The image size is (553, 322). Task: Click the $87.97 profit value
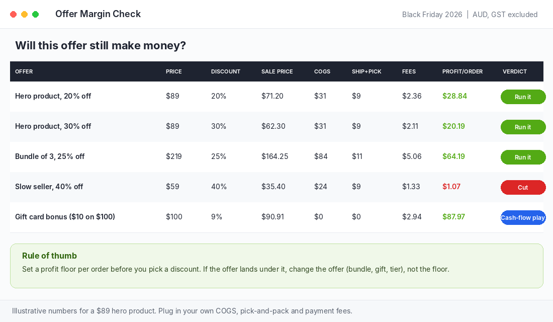point(453,217)
